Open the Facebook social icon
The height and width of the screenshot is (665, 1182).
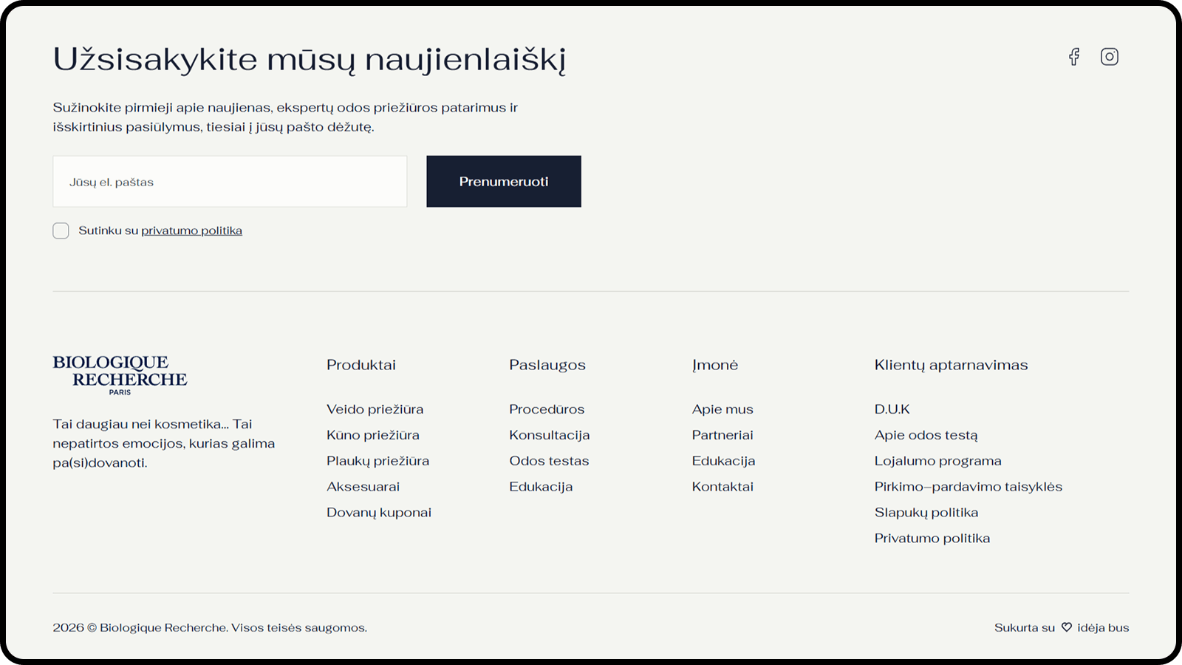(x=1074, y=57)
